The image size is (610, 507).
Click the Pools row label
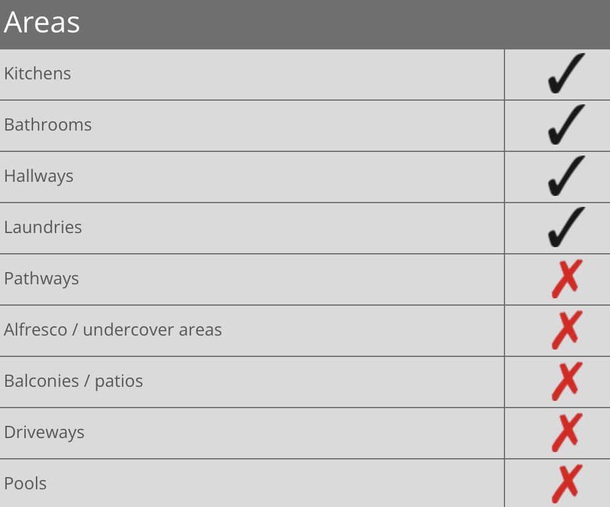pos(26,484)
